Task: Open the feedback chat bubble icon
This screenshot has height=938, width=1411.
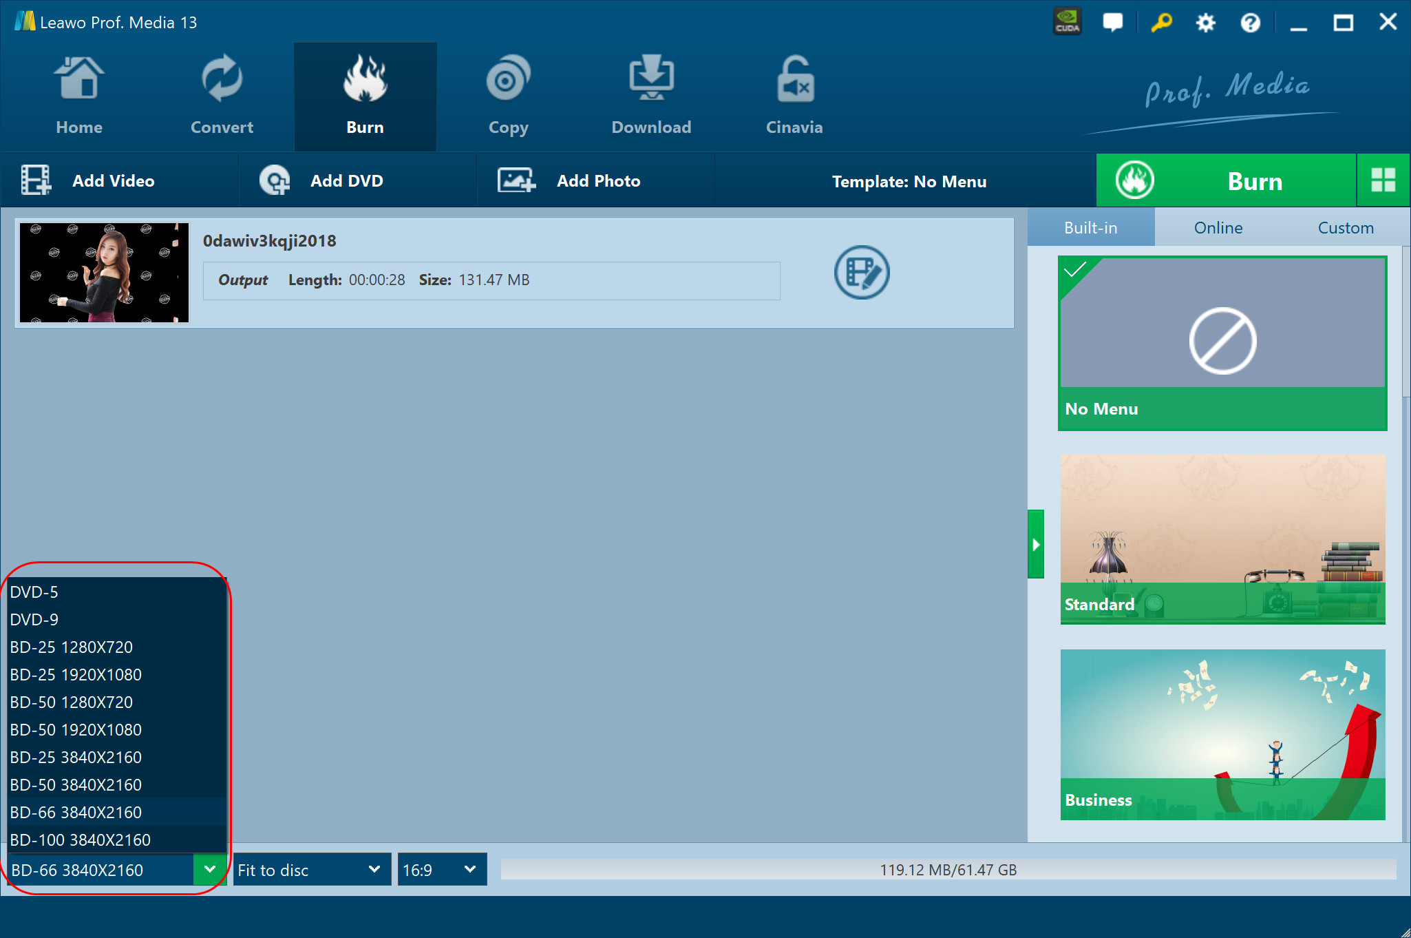Action: click(x=1112, y=22)
